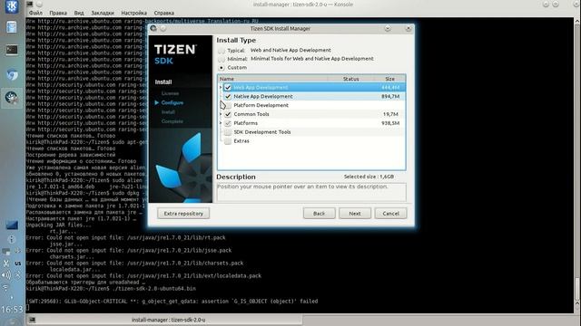Click the Back button
Image resolution: width=581 pixels, height=326 pixels.
click(x=319, y=214)
